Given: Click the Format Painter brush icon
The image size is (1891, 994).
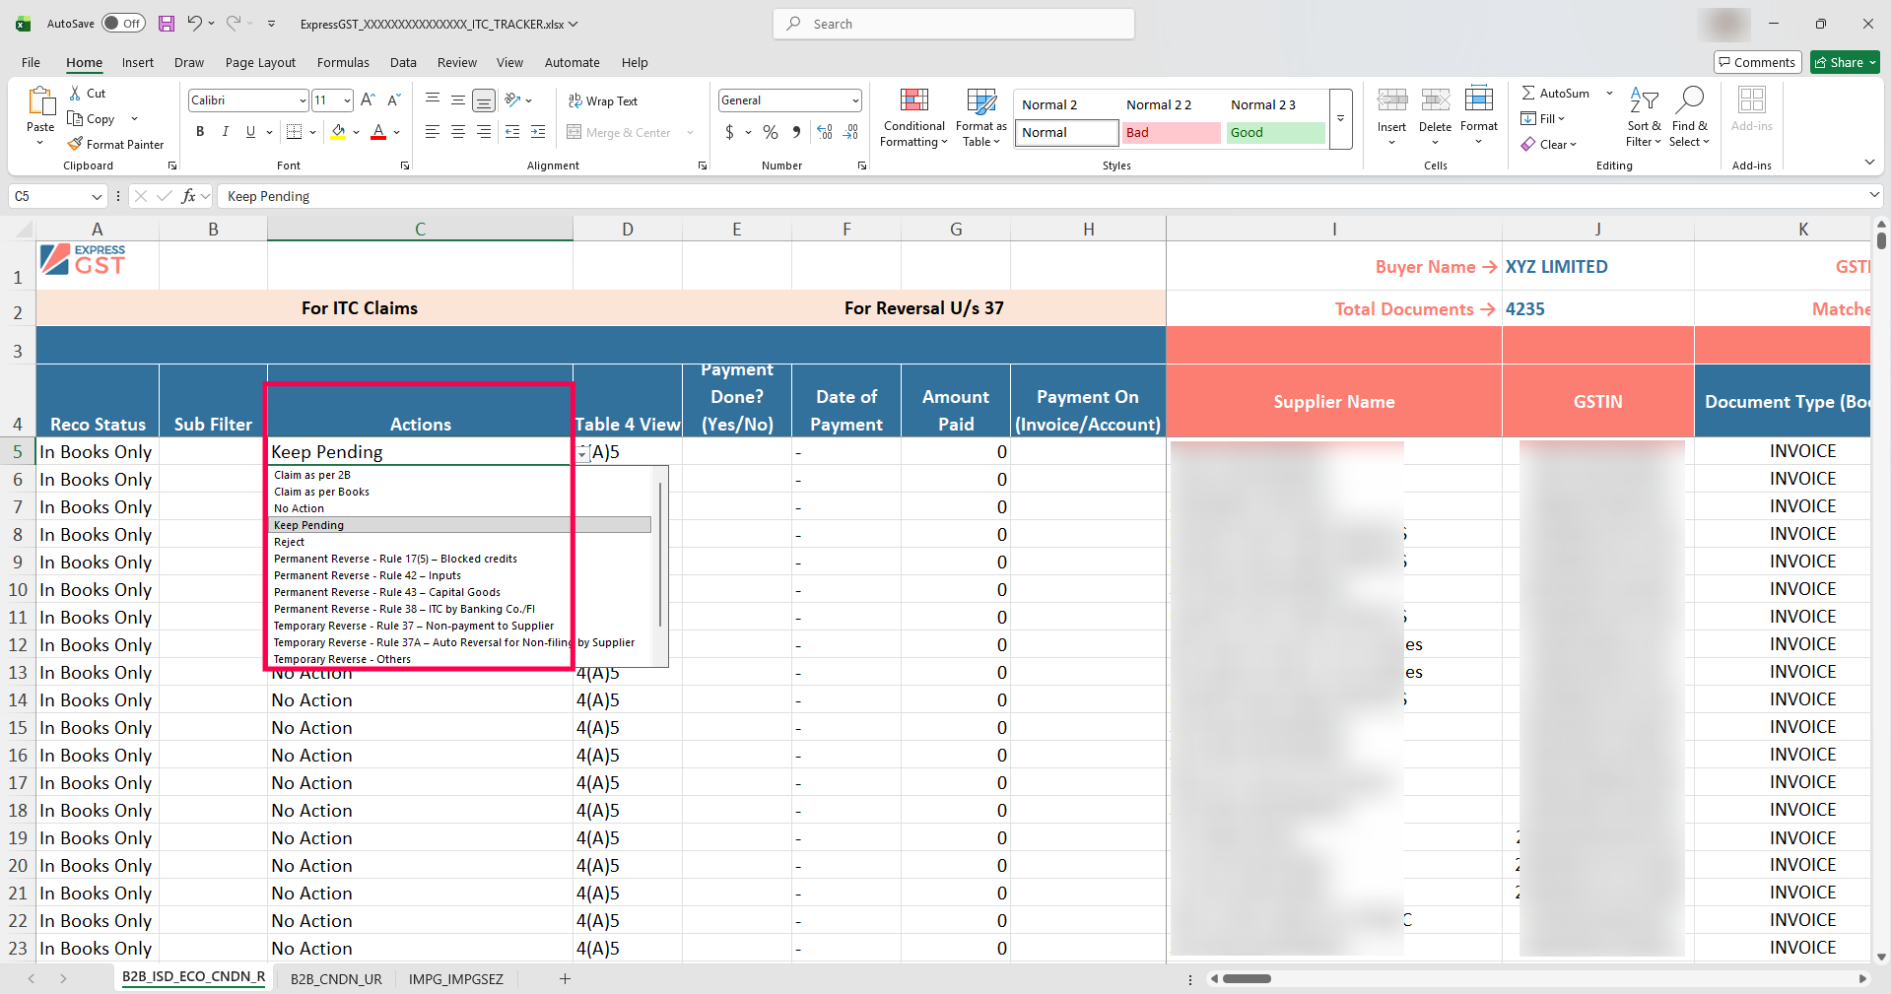Looking at the screenshot, I should pos(76,144).
